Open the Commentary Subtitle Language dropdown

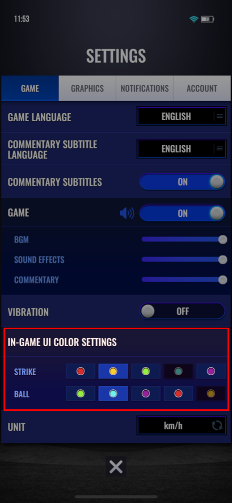pos(181,148)
